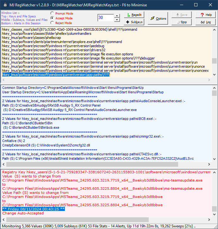
Task: Click the middle pane's vertical scrollbar thumb
Action: point(214,93)
